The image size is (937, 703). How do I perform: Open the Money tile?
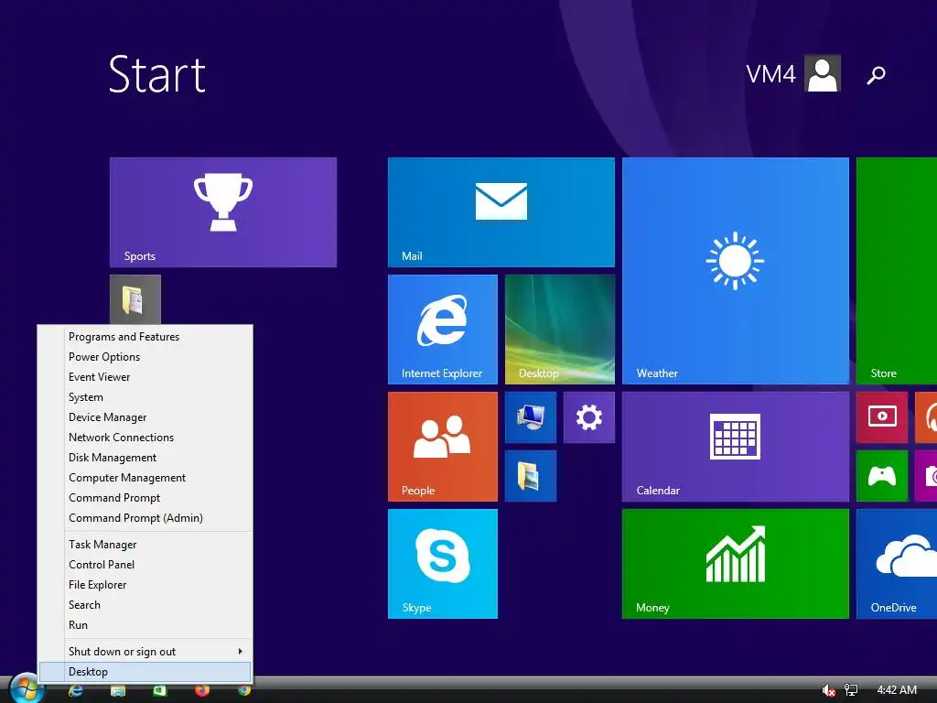[x=735, y=564]
